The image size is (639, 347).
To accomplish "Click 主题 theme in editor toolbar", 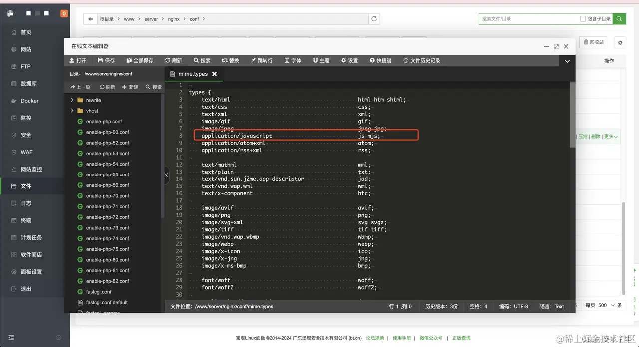I will point(321,60).
